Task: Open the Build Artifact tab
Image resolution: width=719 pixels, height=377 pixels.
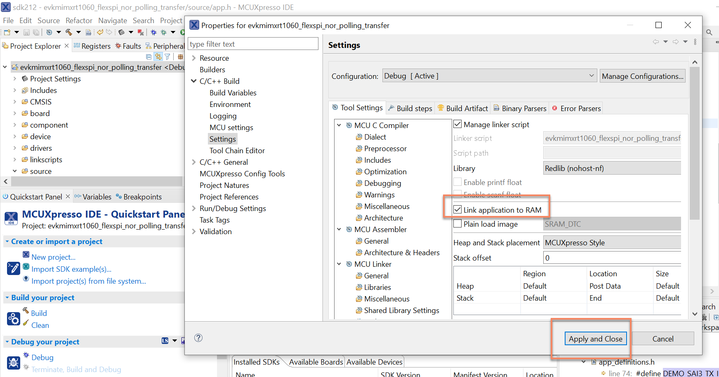Action: point(463,108)
